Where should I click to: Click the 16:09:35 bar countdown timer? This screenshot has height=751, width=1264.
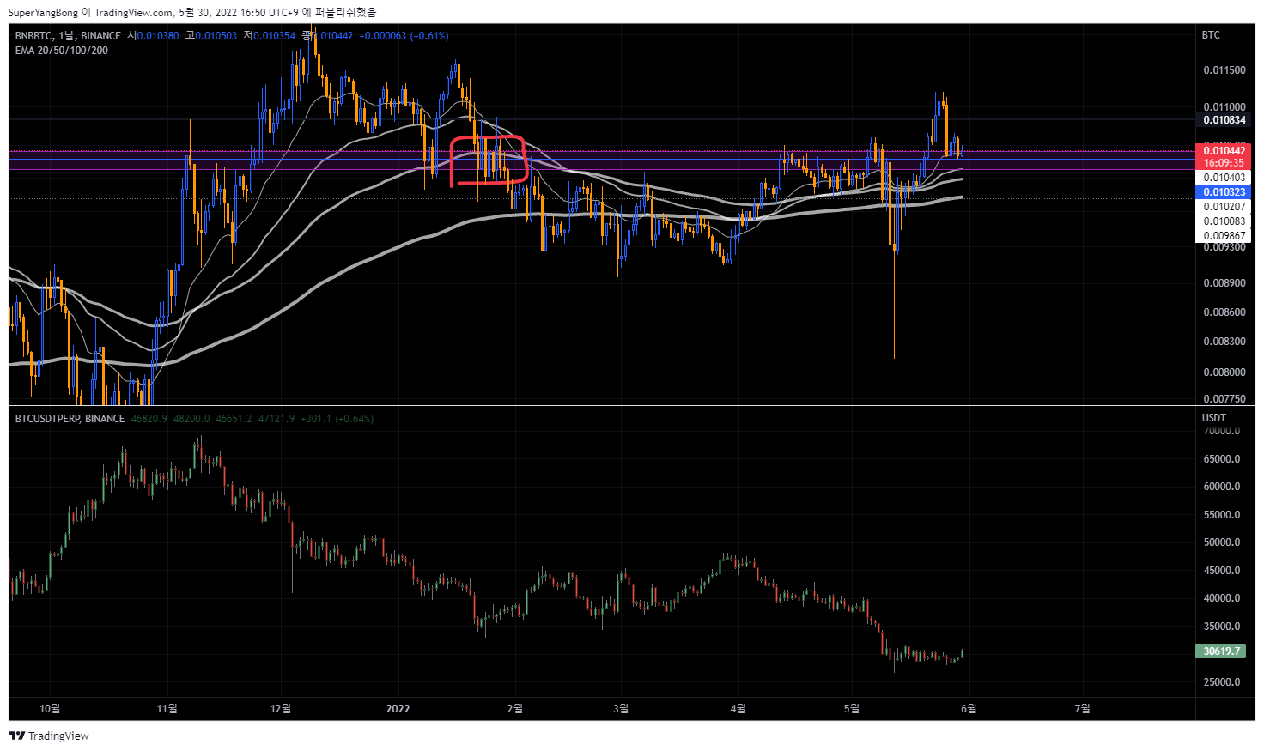1224,163
